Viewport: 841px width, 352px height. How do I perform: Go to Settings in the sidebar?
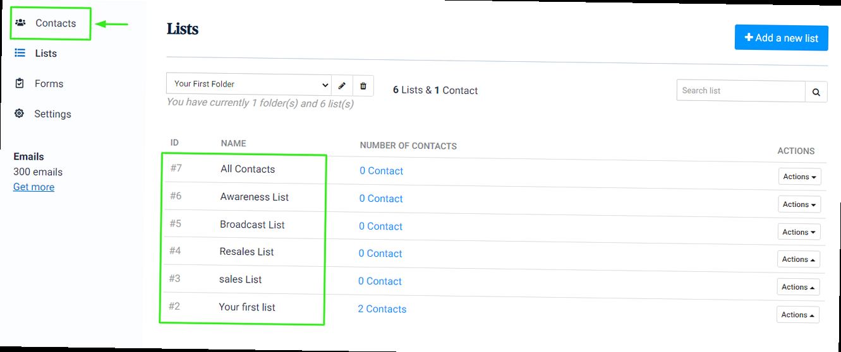pos(52,114)
